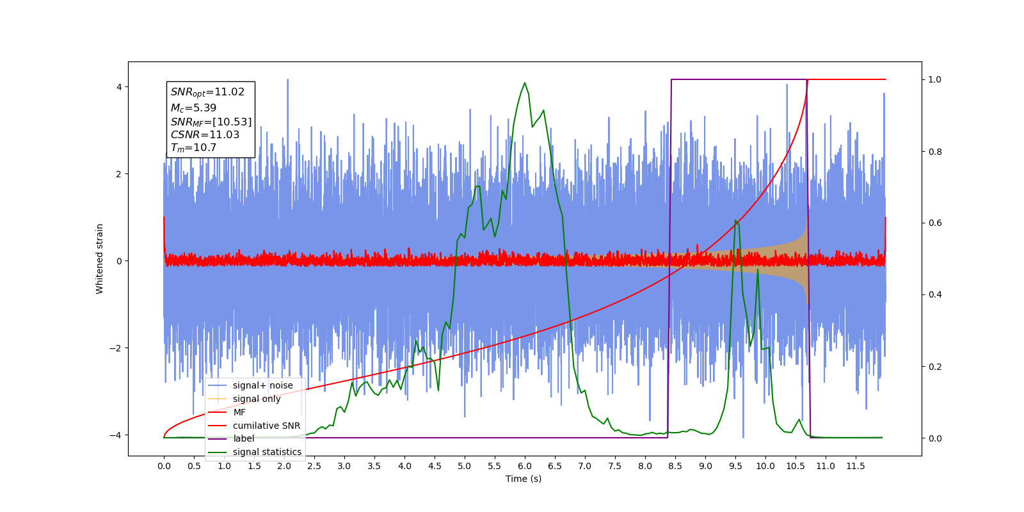The image size is (1024, 512).
Task: Click the Mc=5.39 annotation text
Action: point(193,108)
